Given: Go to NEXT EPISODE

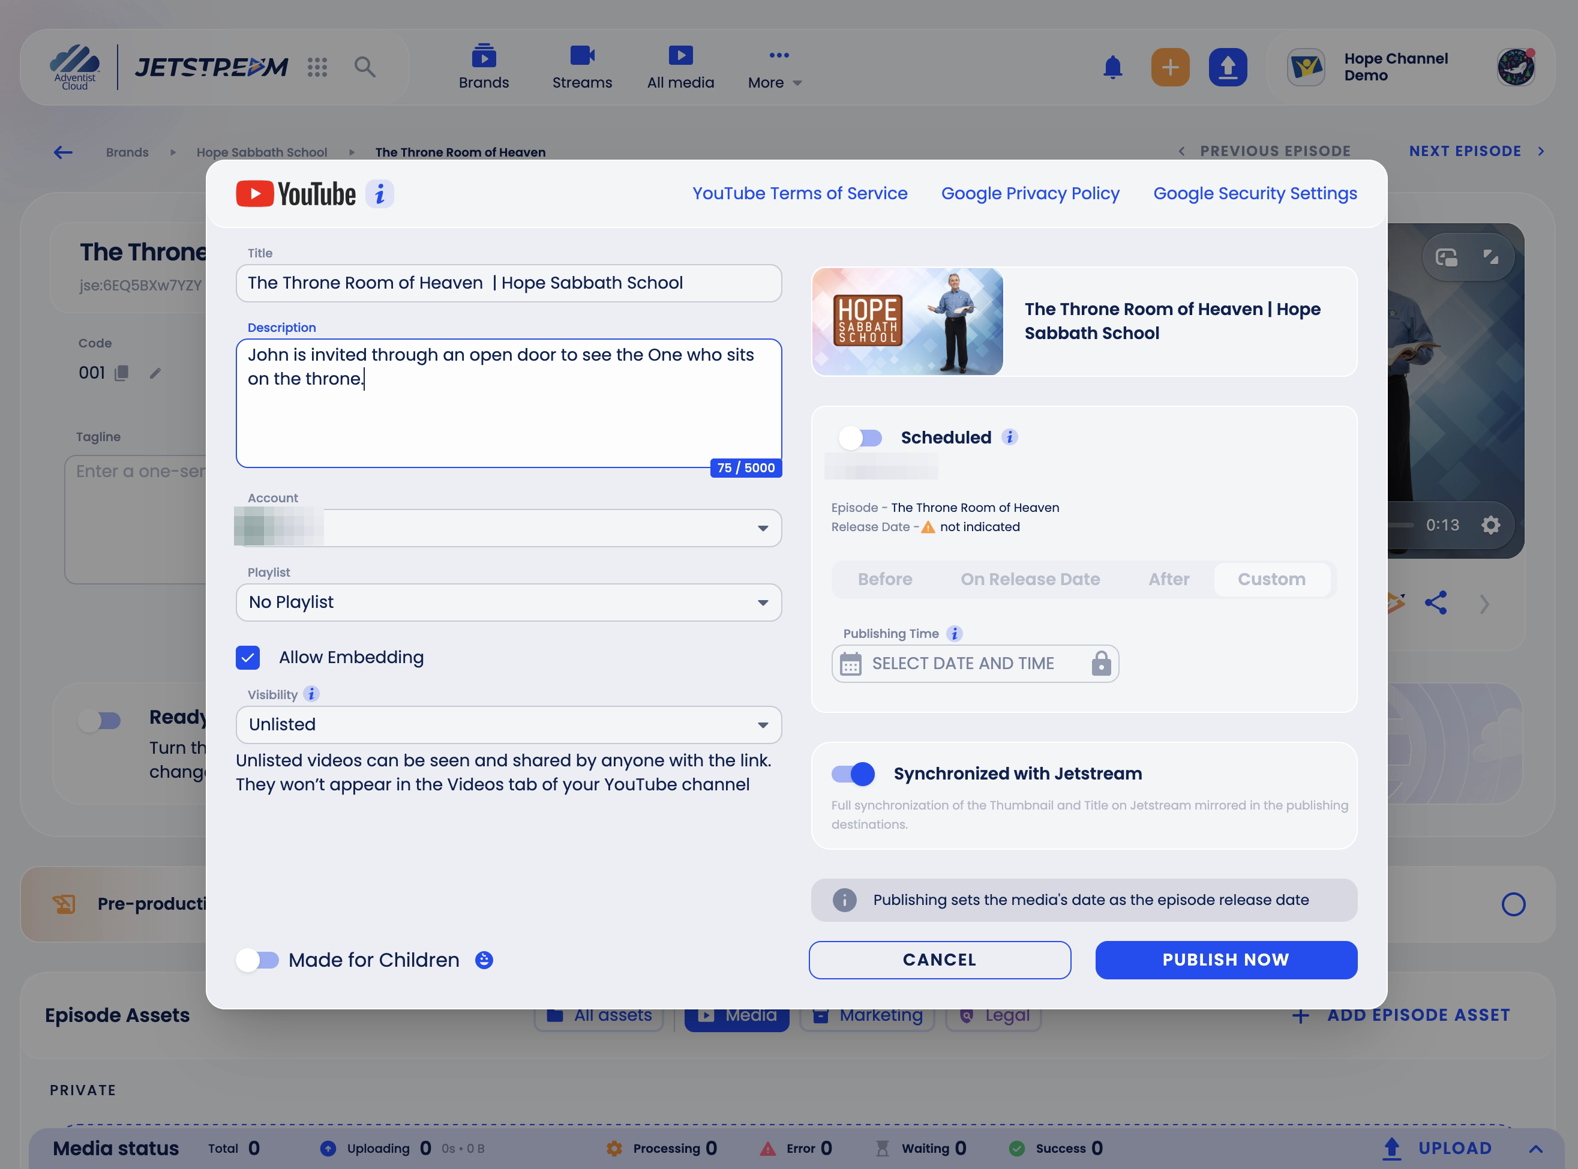Looking at the screenshot, I should pos(1477,151).
